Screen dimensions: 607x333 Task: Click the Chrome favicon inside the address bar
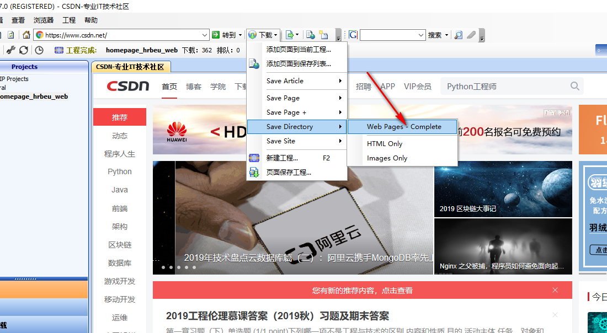39,34
